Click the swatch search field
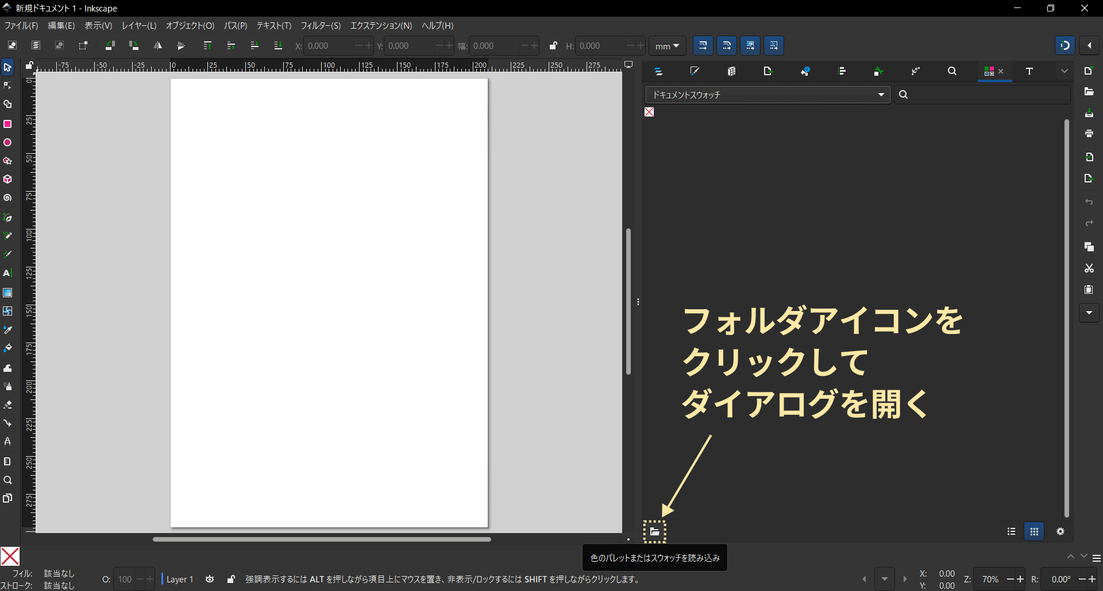Viewport: 1103px width, 591px height. click(x=983, y=95)
